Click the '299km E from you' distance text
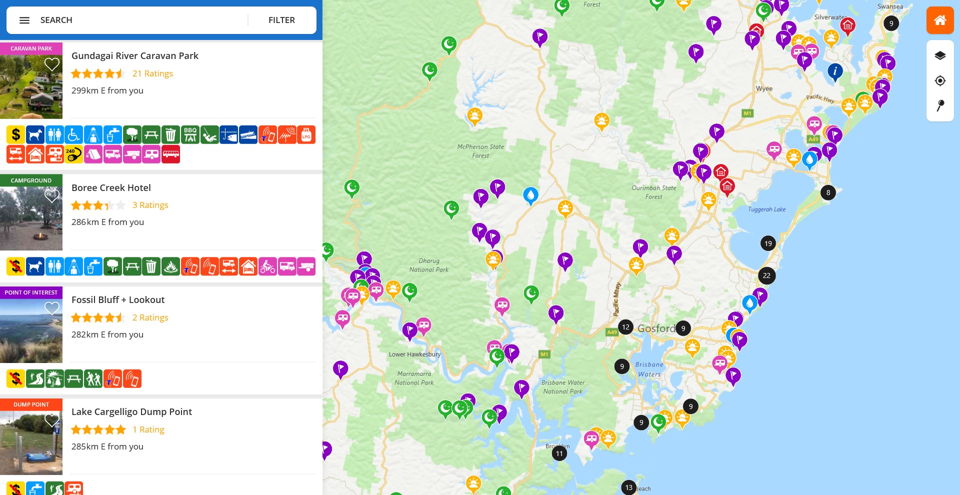The height and width of the screenshot is (495, 960). pyautogui.click(x=107, y=90)
